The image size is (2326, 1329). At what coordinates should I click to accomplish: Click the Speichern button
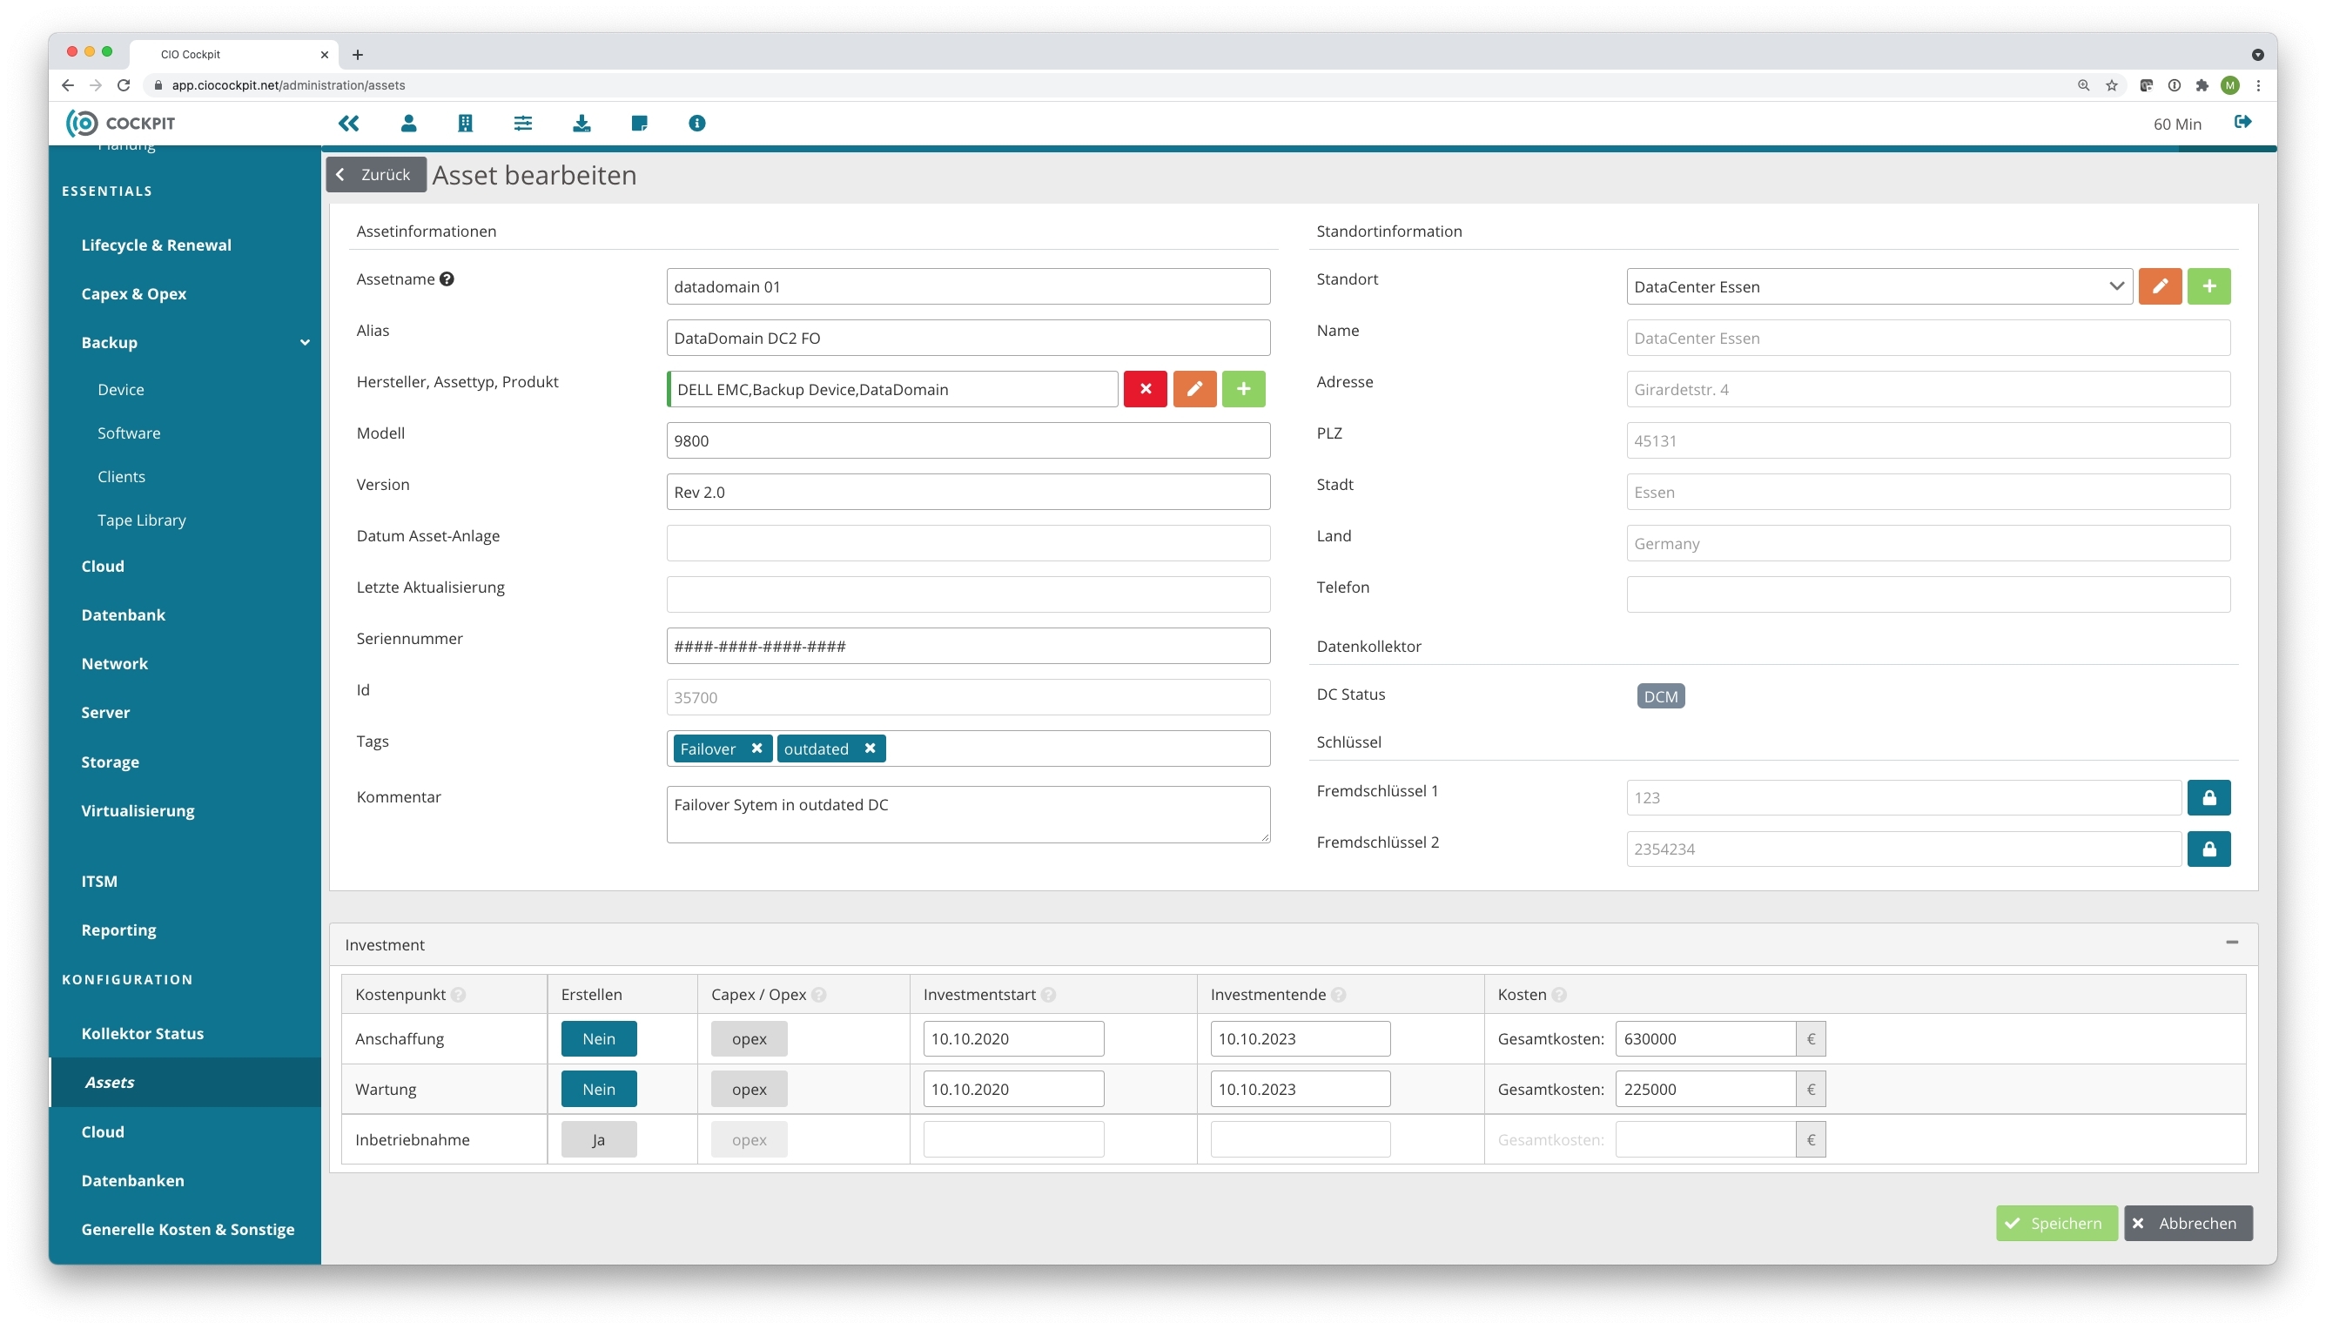[2055, 1223]
